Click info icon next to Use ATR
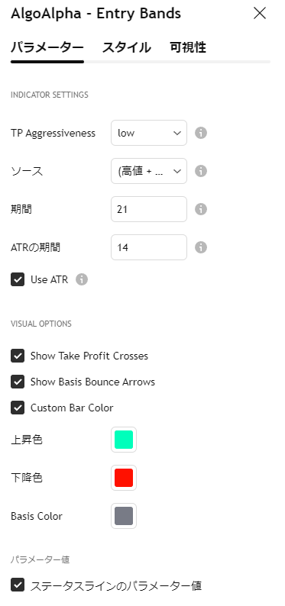The height and width of the screenshot is (606, 285). tap(82, 279)
